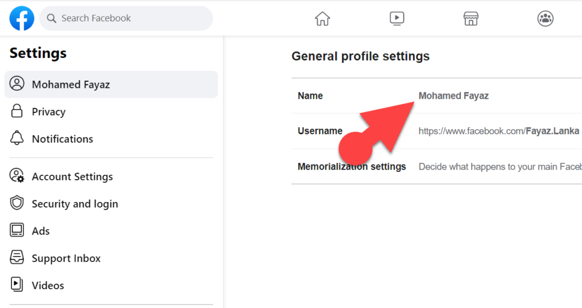
Task: Select the name value Mohamed Fayaz
Action: [x=454, y=96]
